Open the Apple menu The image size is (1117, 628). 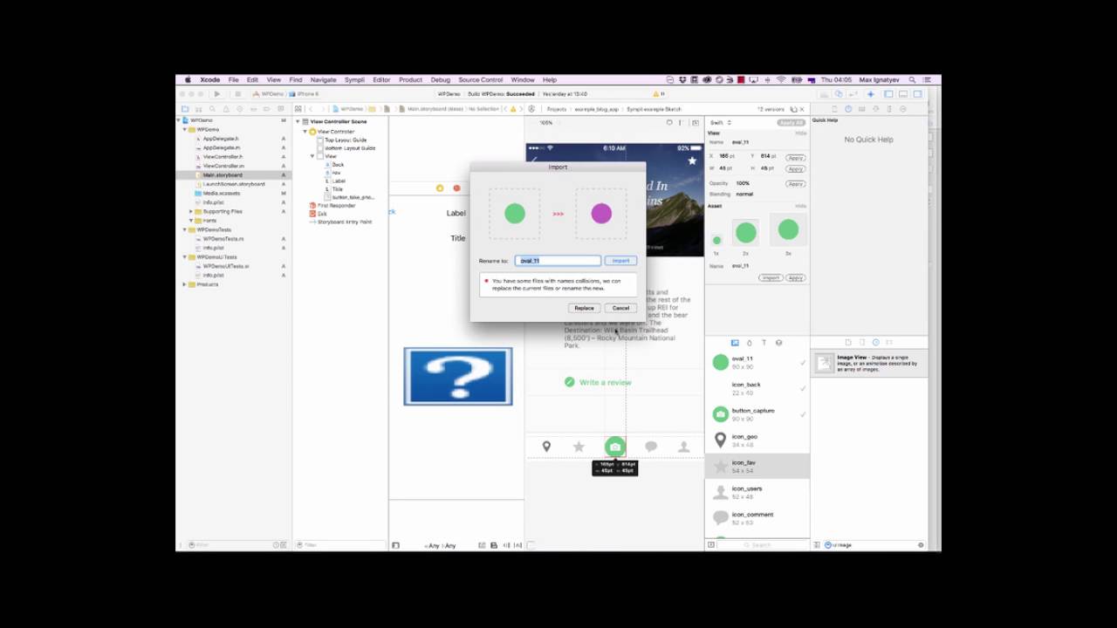pos(188,79)
